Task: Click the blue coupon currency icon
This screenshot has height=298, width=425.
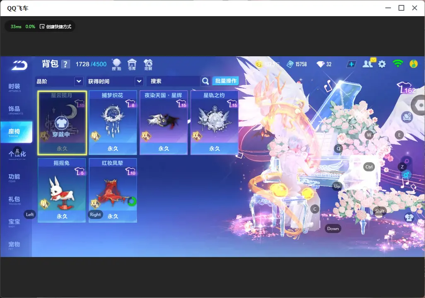Action: [x=290, y=64]
